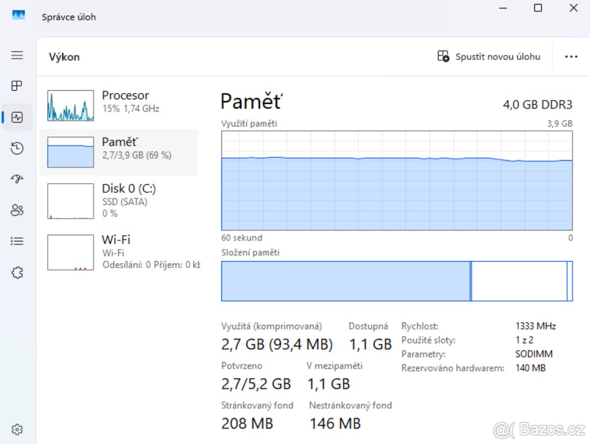Click the Využití paměti usage graph

click(397, 181)
